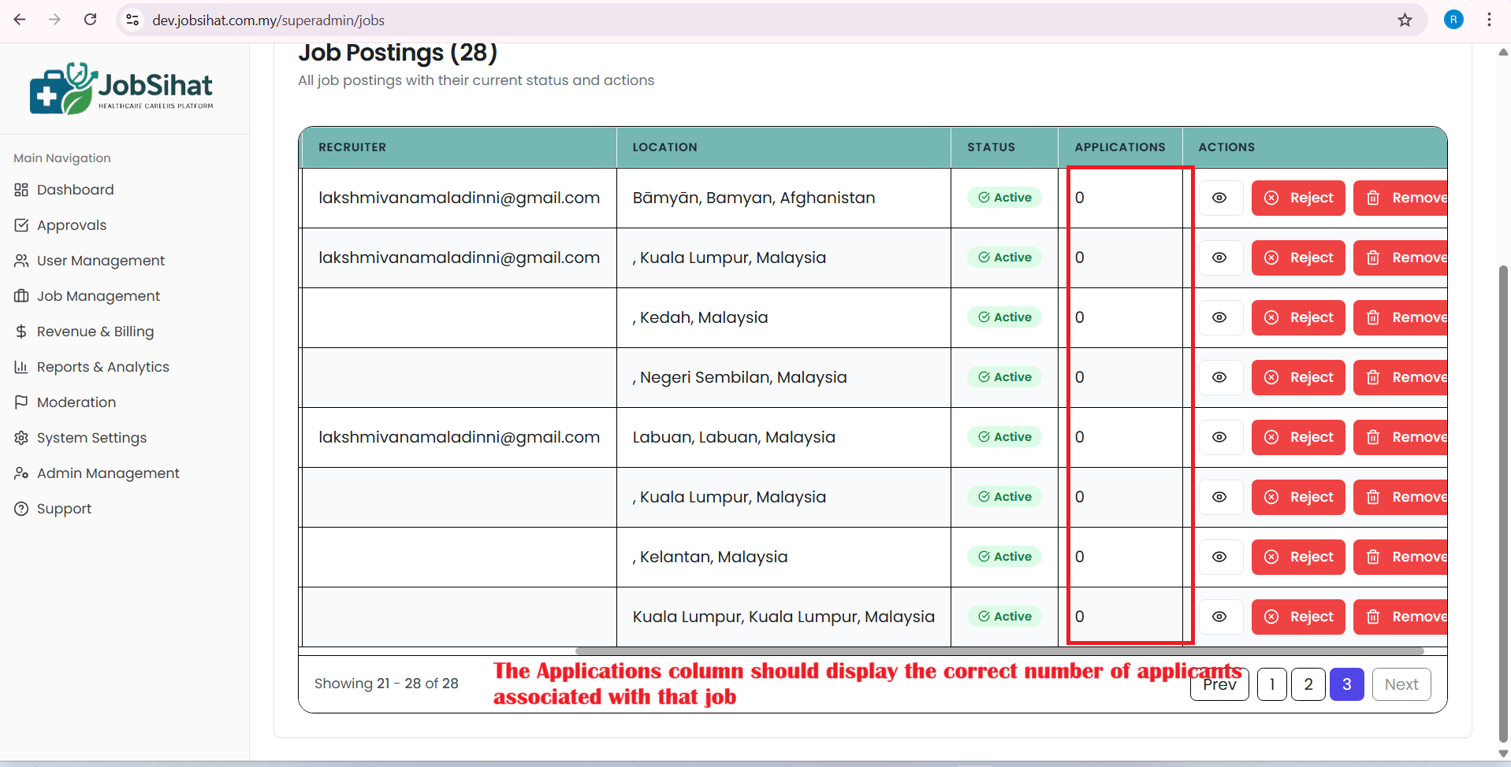Image resolution: width=1511 pixels, height=767 pixels.
Task: Go to page 2 of job postings
Action: 1308,684
